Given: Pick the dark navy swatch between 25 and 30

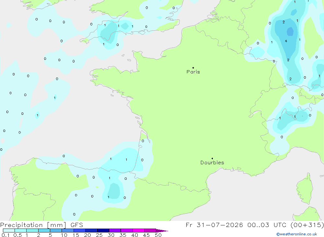Looking at the screenshot, I should pos(103,231).
